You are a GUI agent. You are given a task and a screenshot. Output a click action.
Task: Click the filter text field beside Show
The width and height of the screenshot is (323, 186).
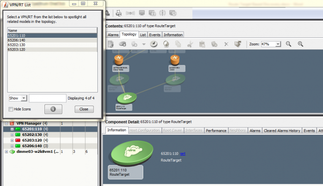pos(48,98)
